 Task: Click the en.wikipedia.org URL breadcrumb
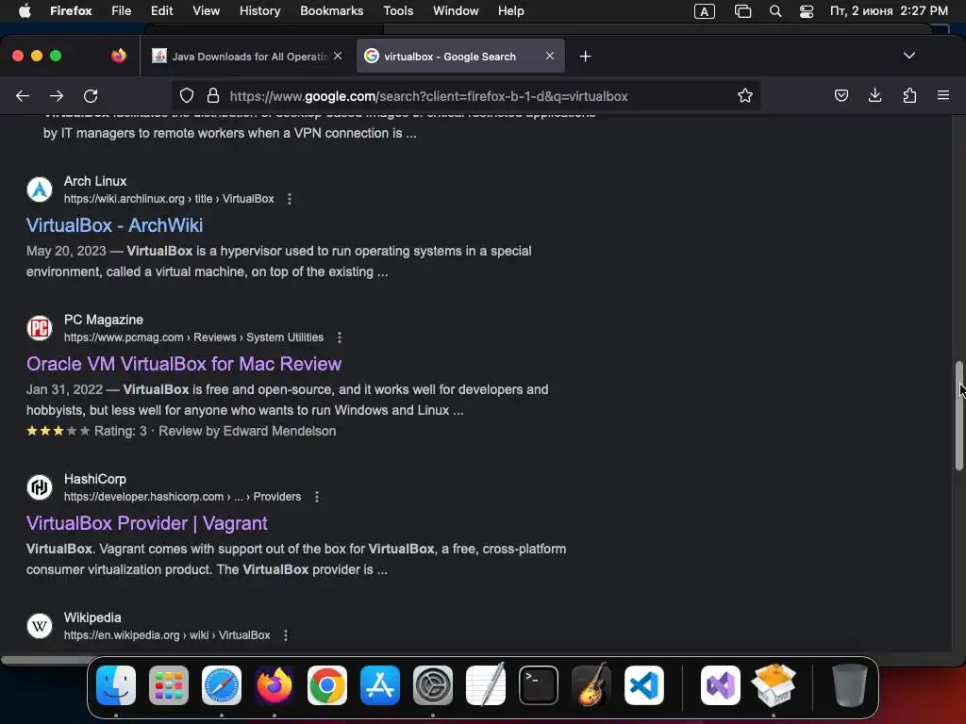[167, 635]
